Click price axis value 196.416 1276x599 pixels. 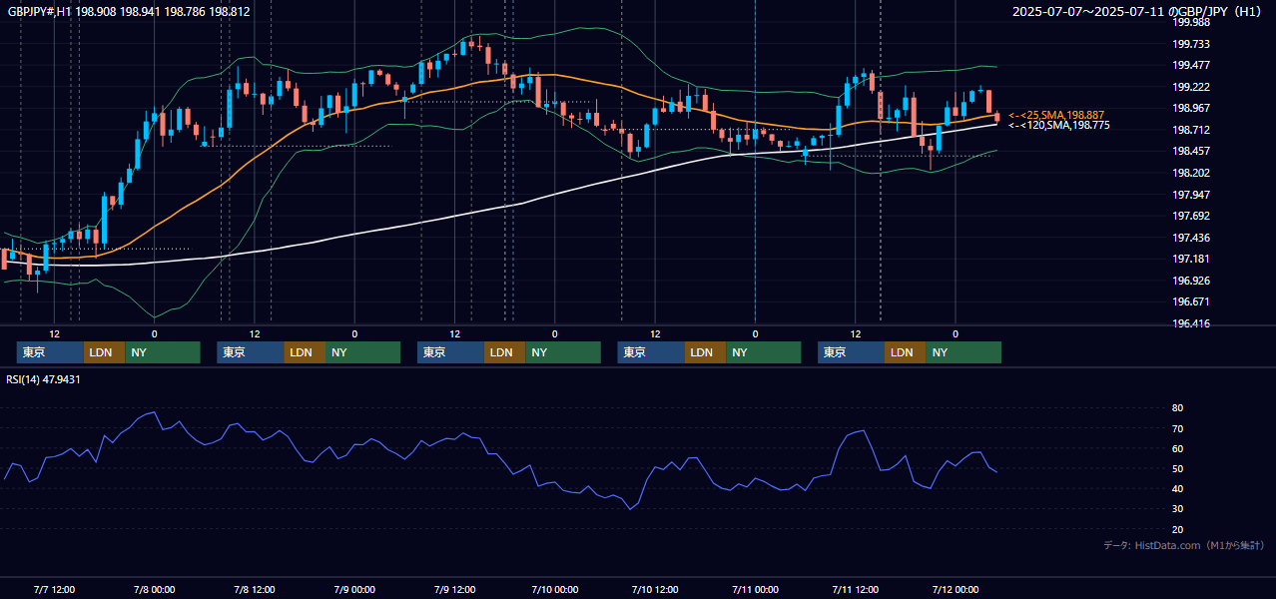(x=1191, y=323)
